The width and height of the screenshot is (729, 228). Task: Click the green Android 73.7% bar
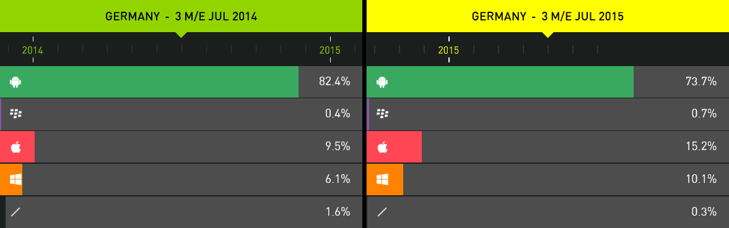coord(500,82)
